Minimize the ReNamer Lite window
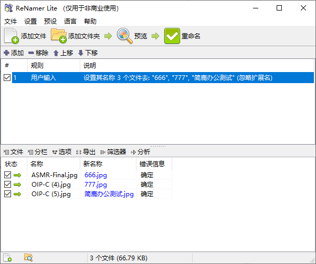The height and width of the screenshot is (264, 316). [x=256, y=8]
